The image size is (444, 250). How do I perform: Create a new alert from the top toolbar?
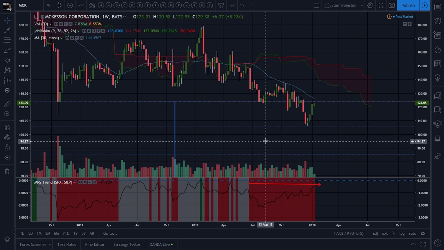(x=221, y=5)
